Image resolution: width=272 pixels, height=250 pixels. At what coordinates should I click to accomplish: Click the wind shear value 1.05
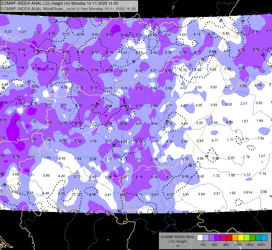tap(261, 138)
